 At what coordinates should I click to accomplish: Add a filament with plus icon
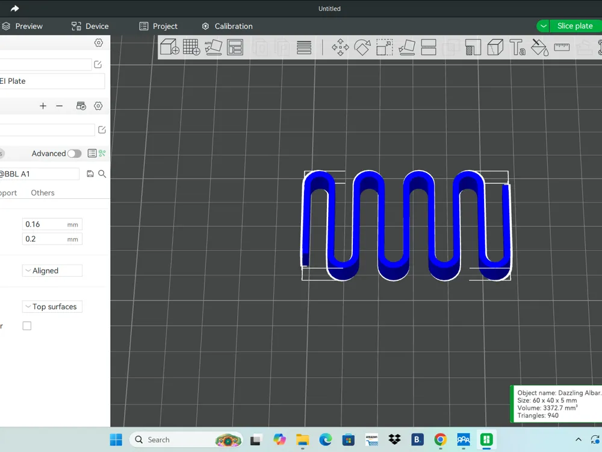pos(43,105)
